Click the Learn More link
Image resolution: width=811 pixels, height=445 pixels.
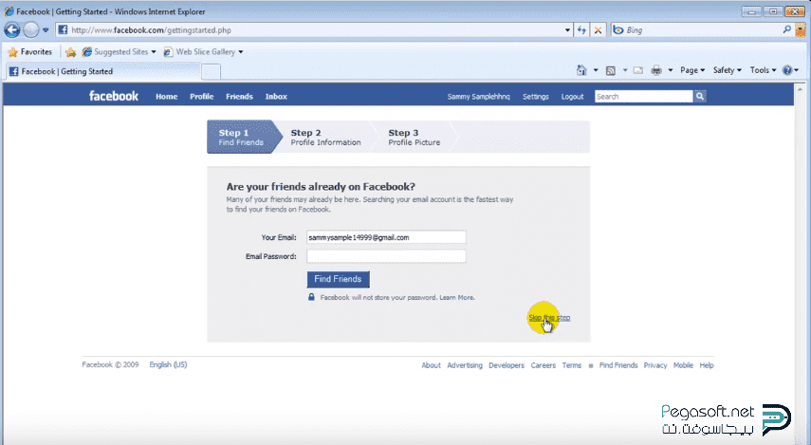coord(456,298)
